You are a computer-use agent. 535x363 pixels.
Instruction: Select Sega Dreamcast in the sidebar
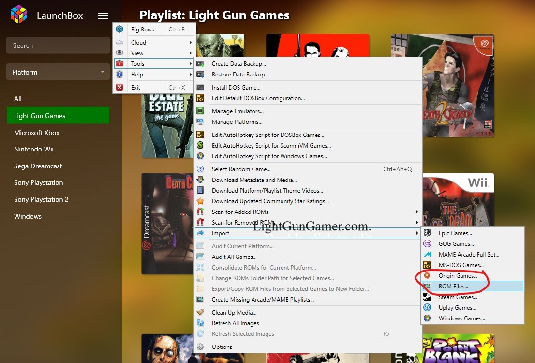(x=58, y=166)
